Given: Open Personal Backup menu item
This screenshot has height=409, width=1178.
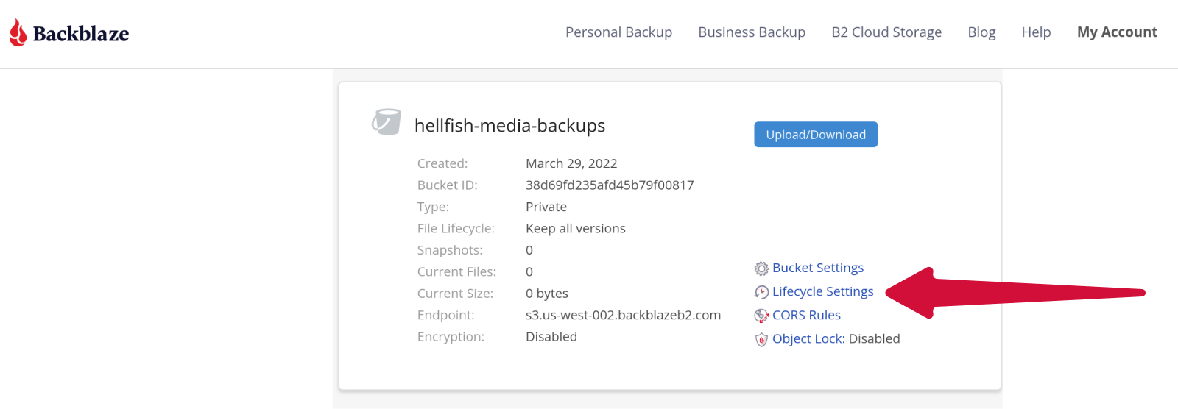Looking at the screenshot, I should [618, 32].
